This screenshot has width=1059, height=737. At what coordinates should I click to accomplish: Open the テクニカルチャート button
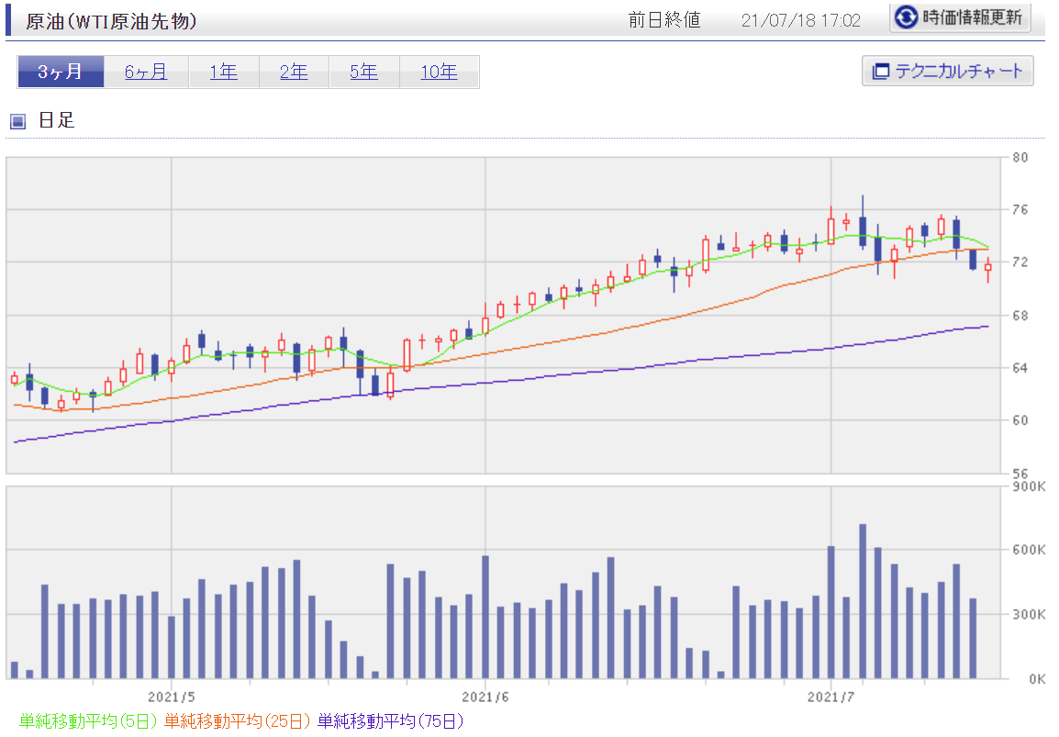(x=948, y=71)
